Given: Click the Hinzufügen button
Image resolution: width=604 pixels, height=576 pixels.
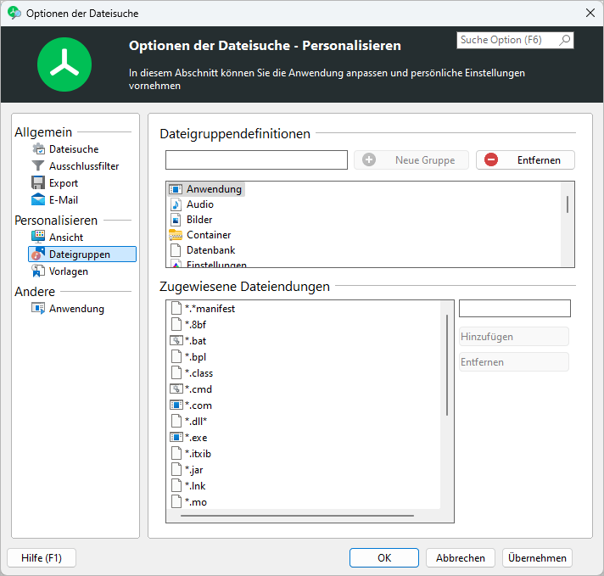Looking at the screenshot, I should 514,336.
